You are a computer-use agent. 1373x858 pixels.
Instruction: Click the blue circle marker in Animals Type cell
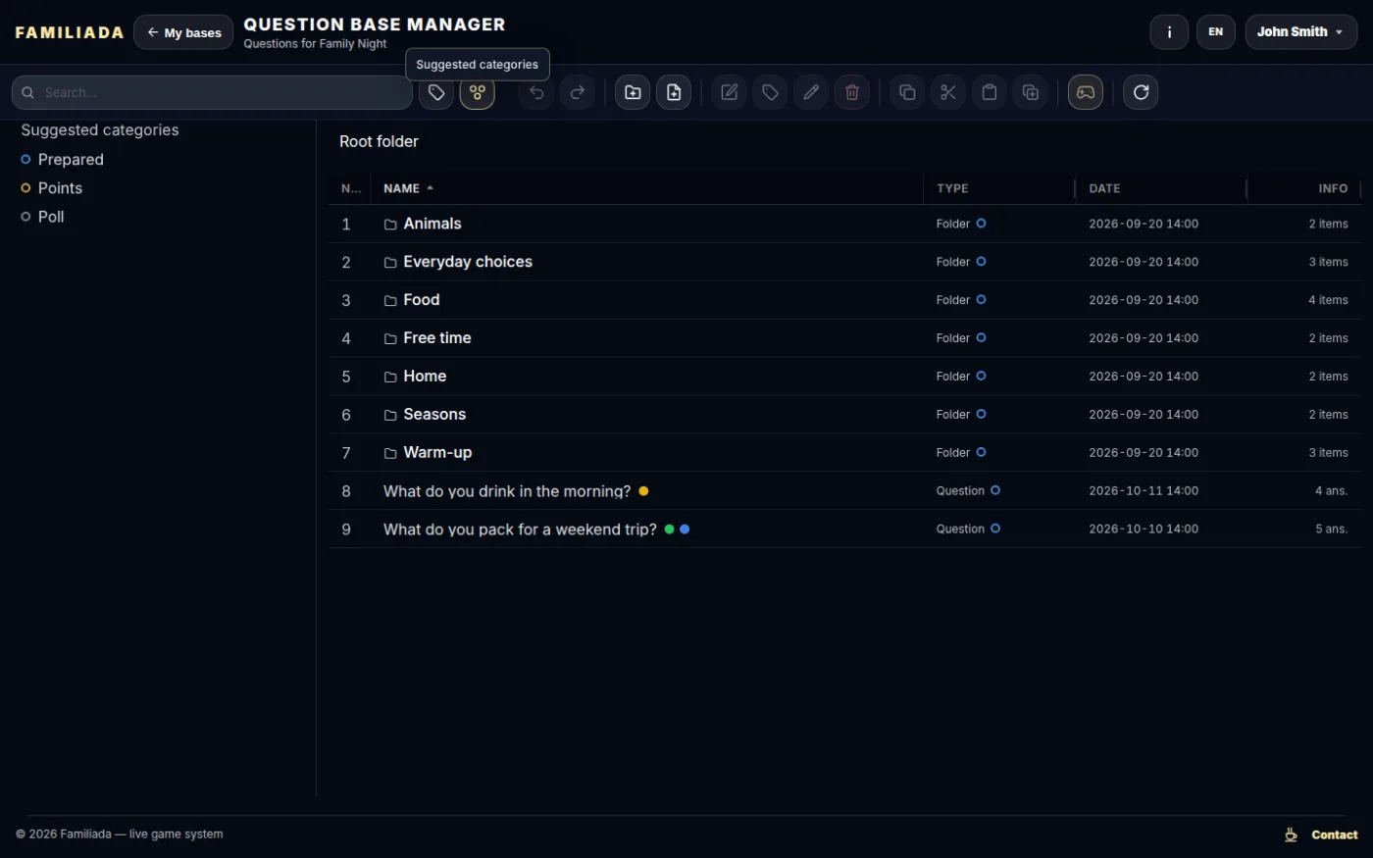click(x=981, y=224)
